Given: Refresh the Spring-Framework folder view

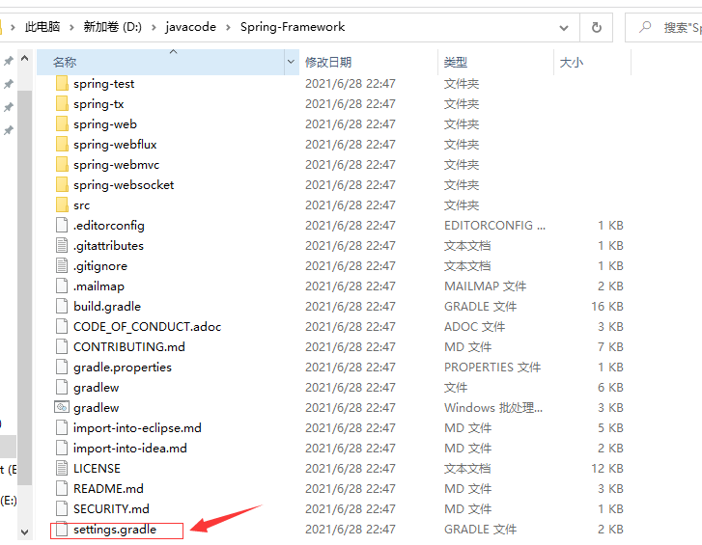Looking at the screenshot, I should point(597,27).
